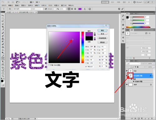Open the 文件(F) menu
The width and height of the screenshot is (156, 120).
(4, 5)
